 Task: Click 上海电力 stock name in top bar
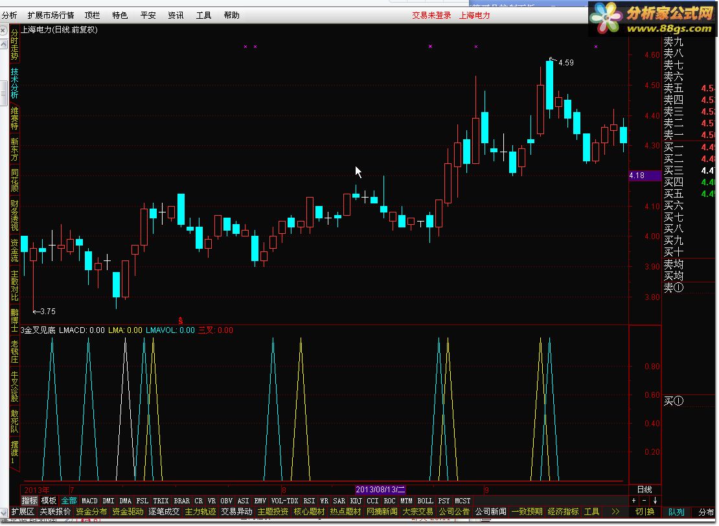coord(475,15)
